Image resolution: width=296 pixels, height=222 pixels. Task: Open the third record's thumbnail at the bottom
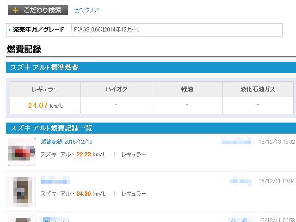(x=23, y=219)
